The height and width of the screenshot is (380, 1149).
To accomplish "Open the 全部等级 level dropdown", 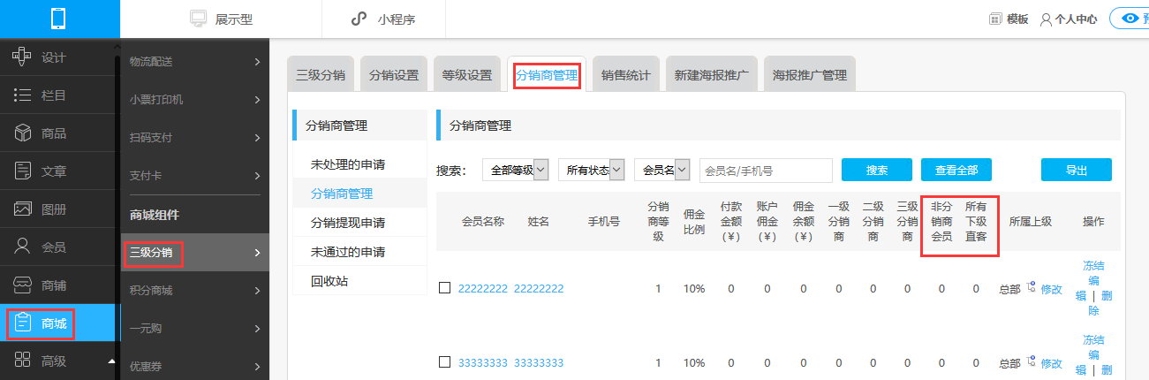I will pyautogui.click(x=516, y=170).
